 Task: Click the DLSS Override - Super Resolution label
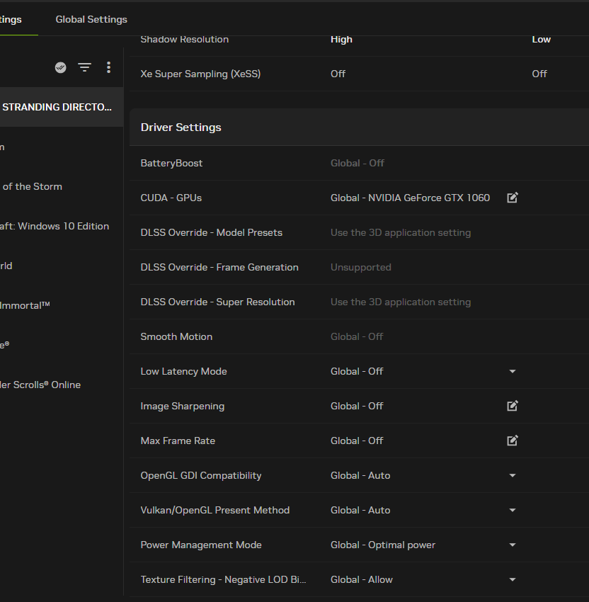217,302
